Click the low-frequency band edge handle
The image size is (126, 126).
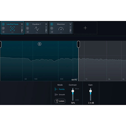1,44
